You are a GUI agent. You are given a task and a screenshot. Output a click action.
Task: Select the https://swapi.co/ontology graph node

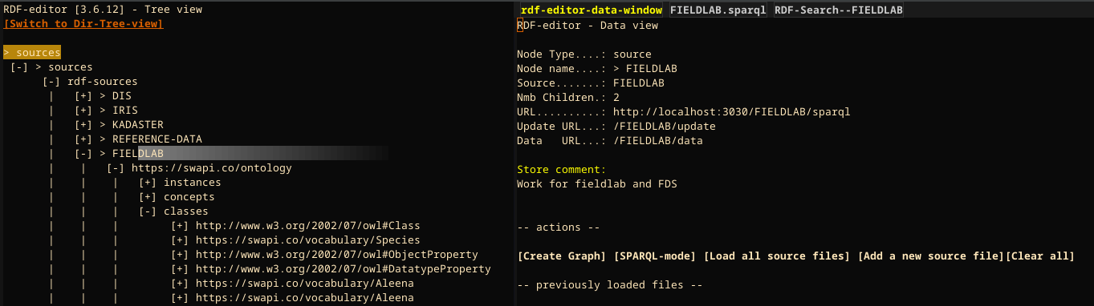point(212,168)
